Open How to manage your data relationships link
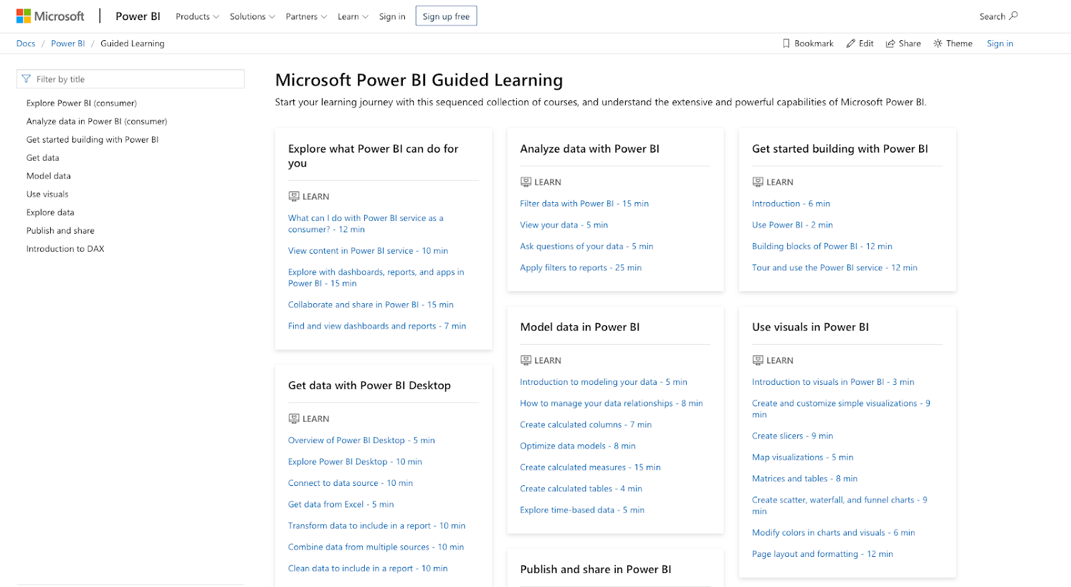 tap(611, 404)
